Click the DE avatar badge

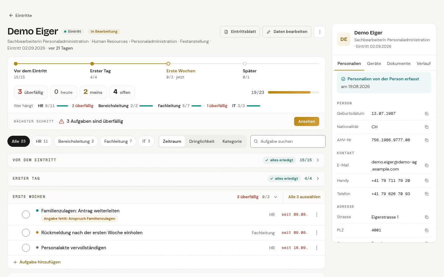pyautogui.click(x=344, y=39)
